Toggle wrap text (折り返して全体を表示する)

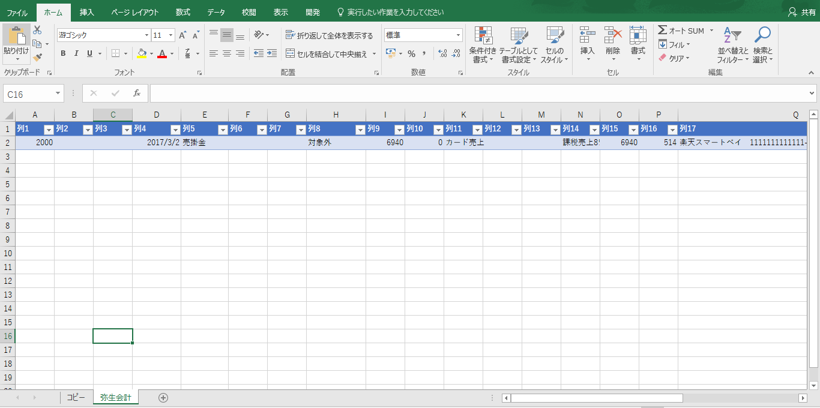coord(330,35)
